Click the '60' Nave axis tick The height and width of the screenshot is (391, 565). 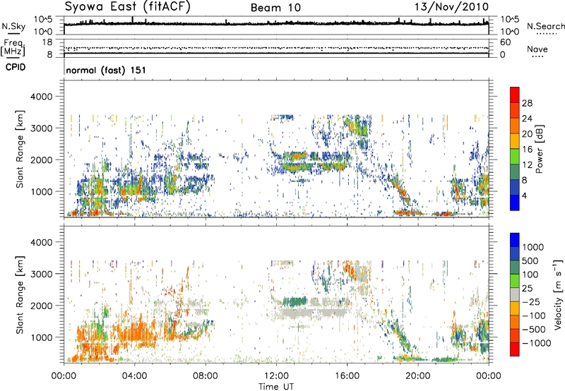(505, 42)
